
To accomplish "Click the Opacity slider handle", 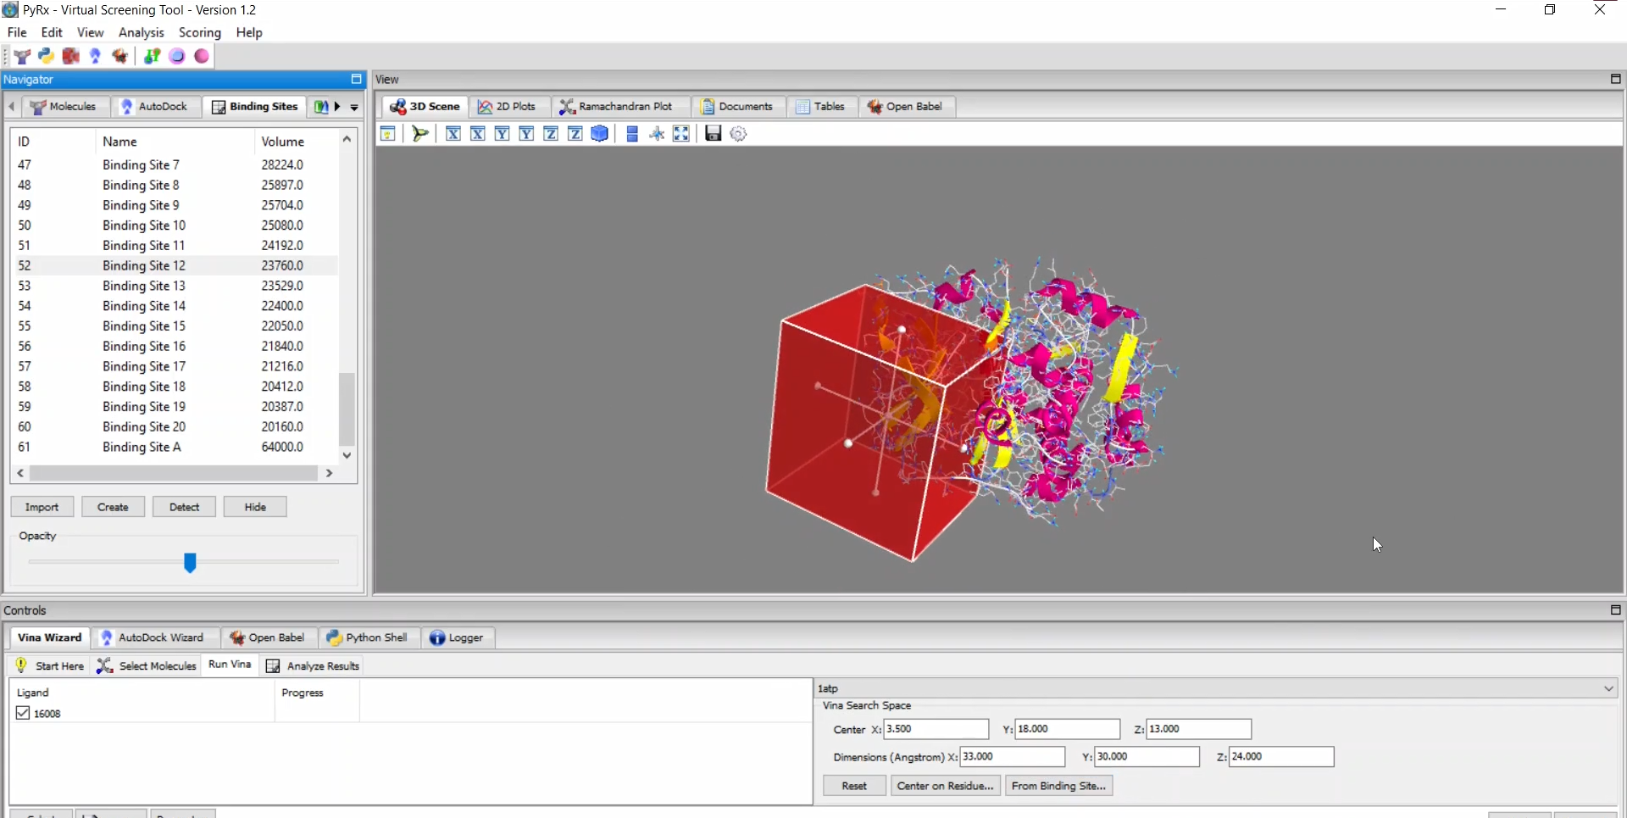I will pyautogui.click(x=190, y=562).
